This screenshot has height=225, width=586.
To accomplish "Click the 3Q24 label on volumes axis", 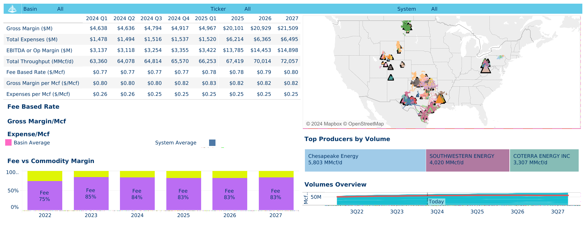I will pyautogui.click(x=437, y=212).
